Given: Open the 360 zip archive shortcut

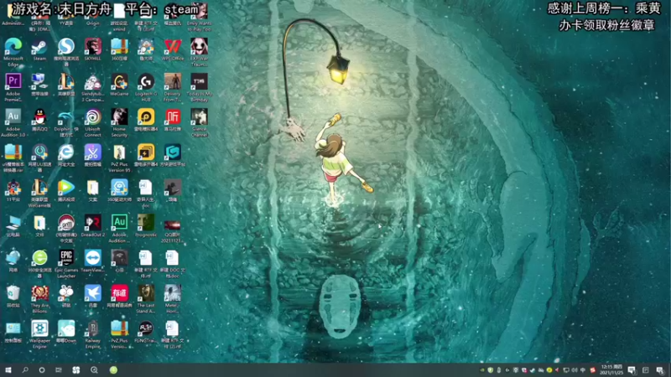Looking at the screenshot, I should [119, 49].
